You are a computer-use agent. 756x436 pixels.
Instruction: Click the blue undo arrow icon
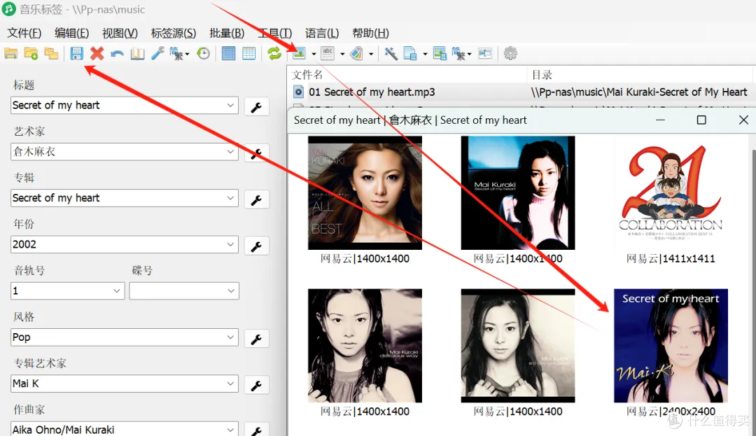click(x=117, y=54)
